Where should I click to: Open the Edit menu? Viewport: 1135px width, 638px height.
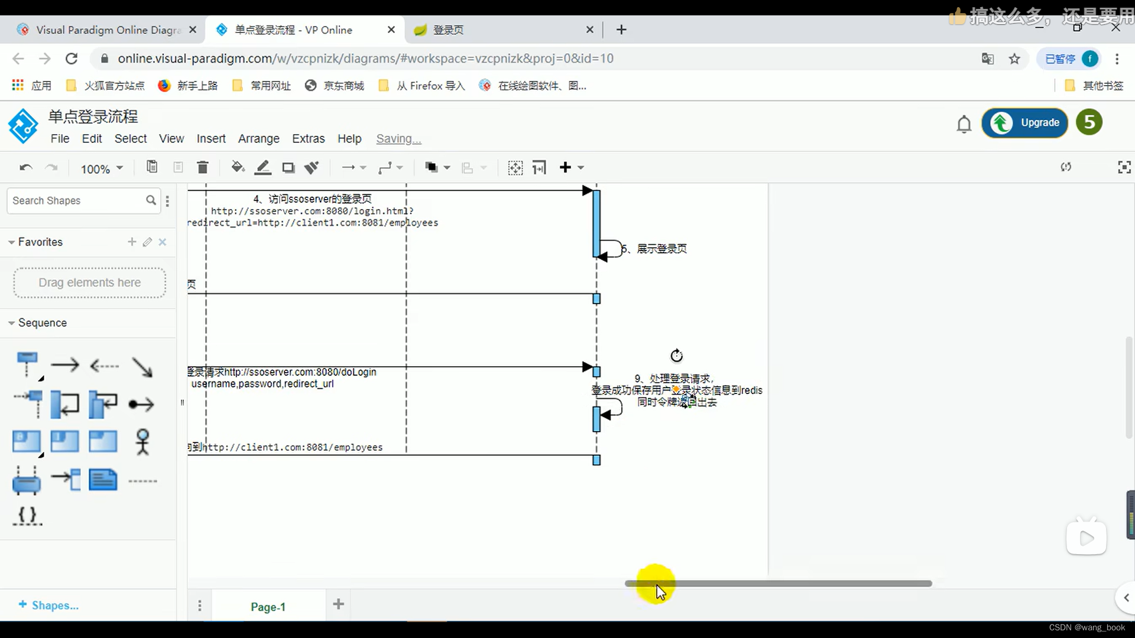click(x=92, y=138)
